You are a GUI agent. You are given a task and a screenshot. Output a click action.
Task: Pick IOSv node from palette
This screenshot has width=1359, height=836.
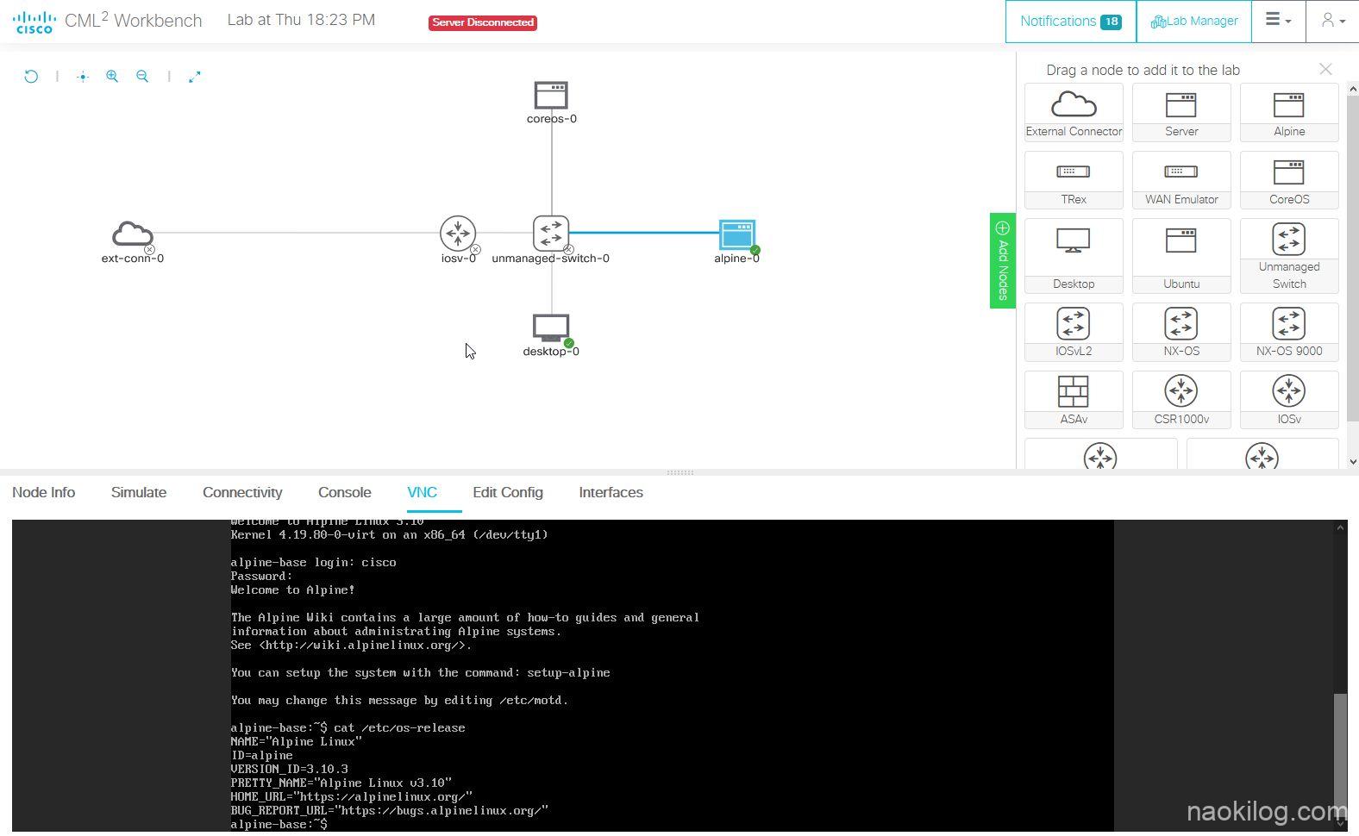[x=1289, y=400]
